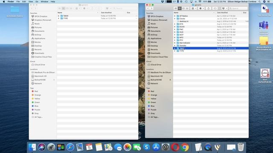
Task: Expand the EICAS folder
Action: pos(175,27)
